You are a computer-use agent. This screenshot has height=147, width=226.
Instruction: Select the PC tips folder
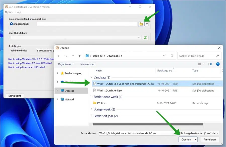(x=101, y=103)
